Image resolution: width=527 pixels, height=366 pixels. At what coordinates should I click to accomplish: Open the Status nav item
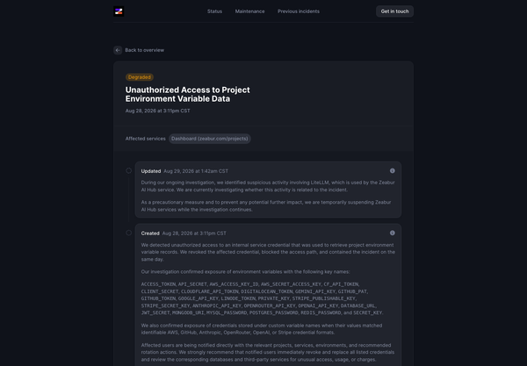click(214, 11)
